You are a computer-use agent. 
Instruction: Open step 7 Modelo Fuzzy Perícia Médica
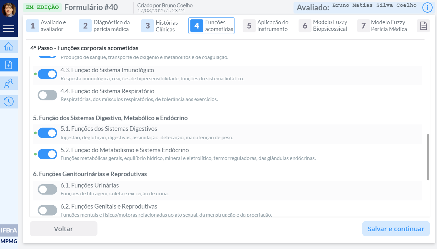pos(382,26)
